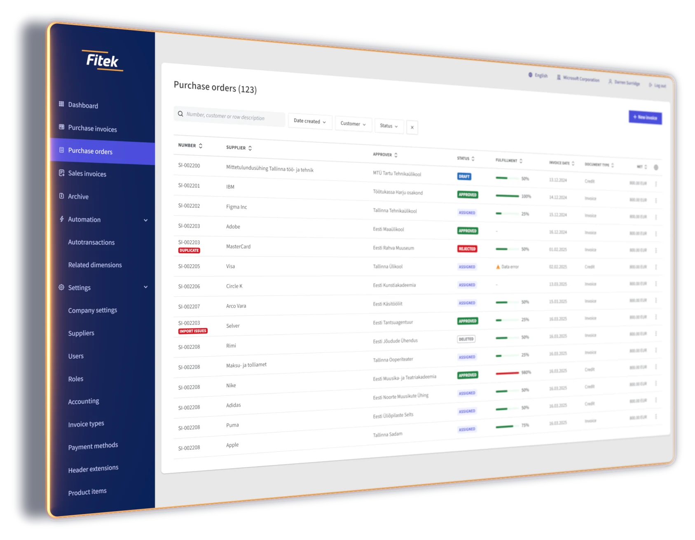695x540 pixels.
Task: Click the 100% fulfillment bar for IBM
Action: 507,196
